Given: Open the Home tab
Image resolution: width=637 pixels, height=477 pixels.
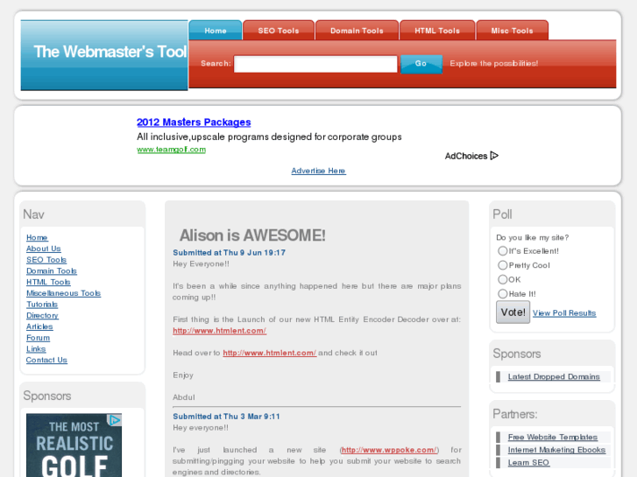Looking at the screenshot, I should click(216, 31).
